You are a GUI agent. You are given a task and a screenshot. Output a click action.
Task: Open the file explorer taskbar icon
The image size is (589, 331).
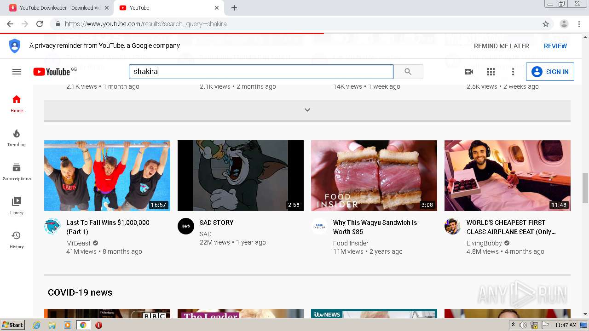tap(52, 325)
